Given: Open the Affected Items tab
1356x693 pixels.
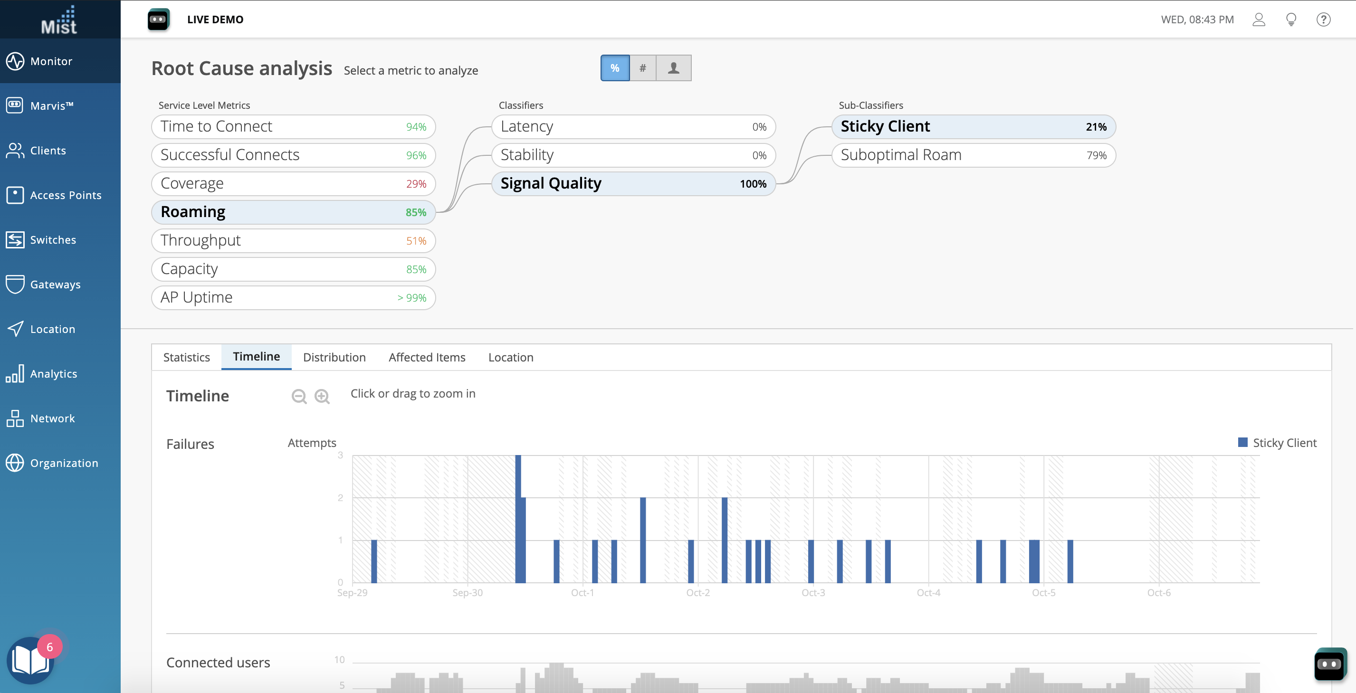Looking at the screenshot, I should pos(427,357).
